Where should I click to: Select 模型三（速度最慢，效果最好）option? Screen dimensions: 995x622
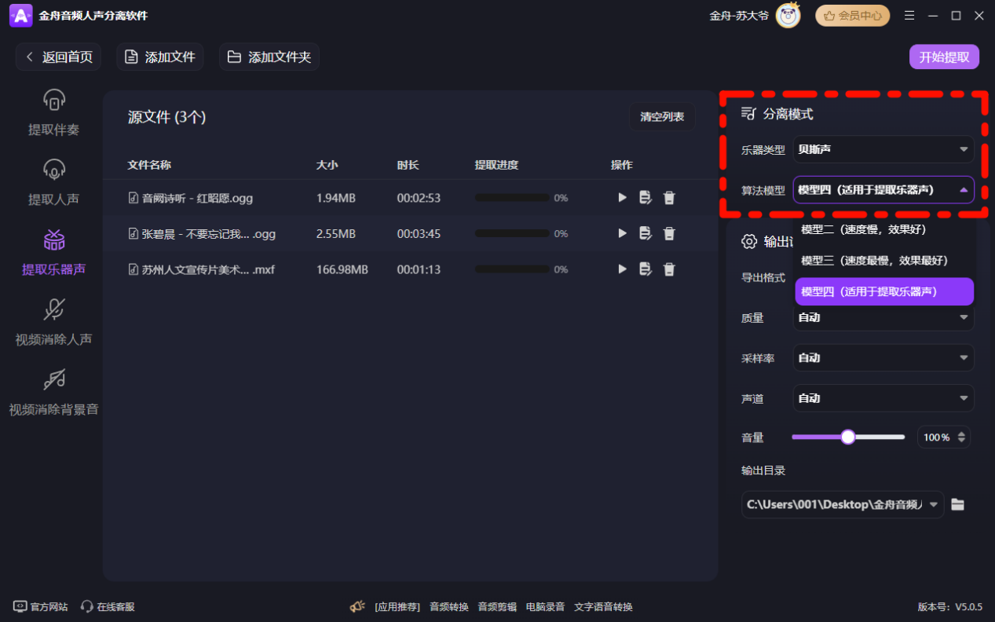point(884,260)
